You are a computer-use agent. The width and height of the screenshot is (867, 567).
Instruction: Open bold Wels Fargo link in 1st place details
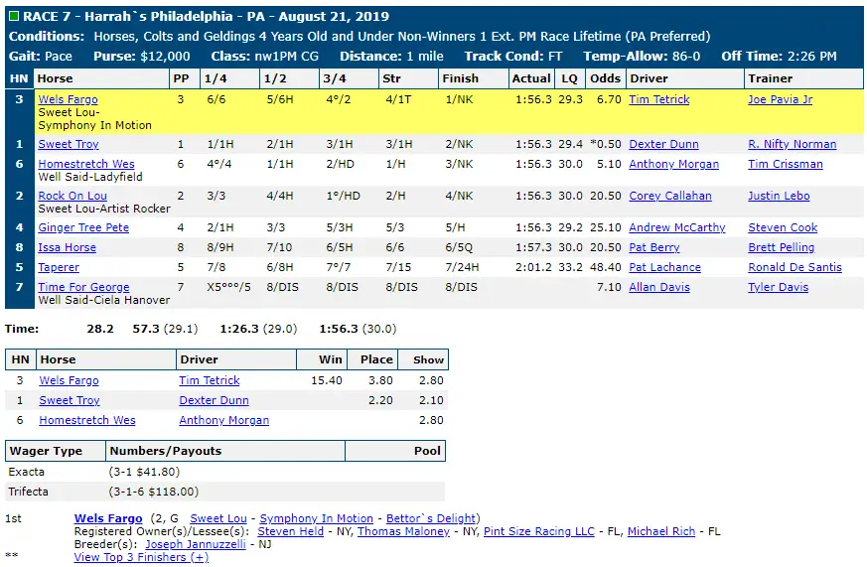(x=108, y=519)
